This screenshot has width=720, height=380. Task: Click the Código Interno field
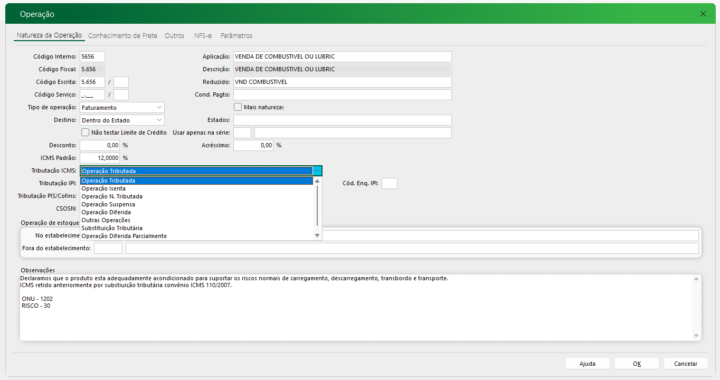[x=92, y=56]
